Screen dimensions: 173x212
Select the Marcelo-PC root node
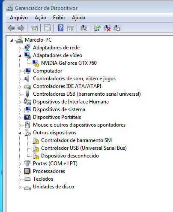coord(38,40)
